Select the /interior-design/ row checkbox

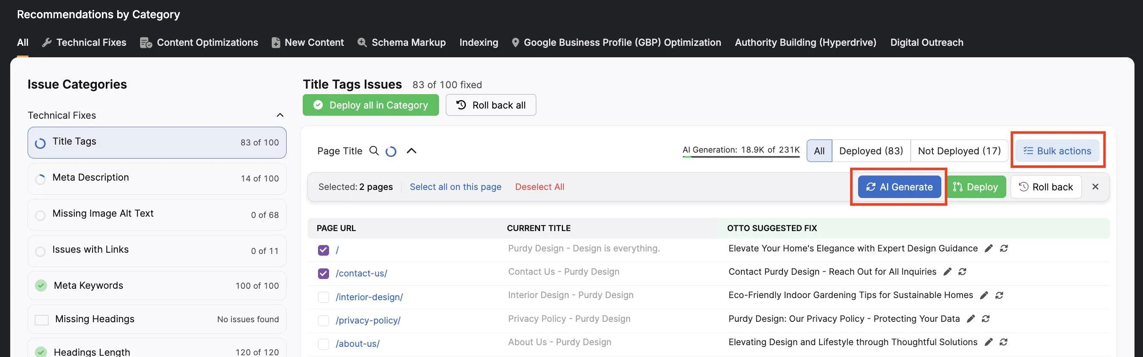[324, 297]
